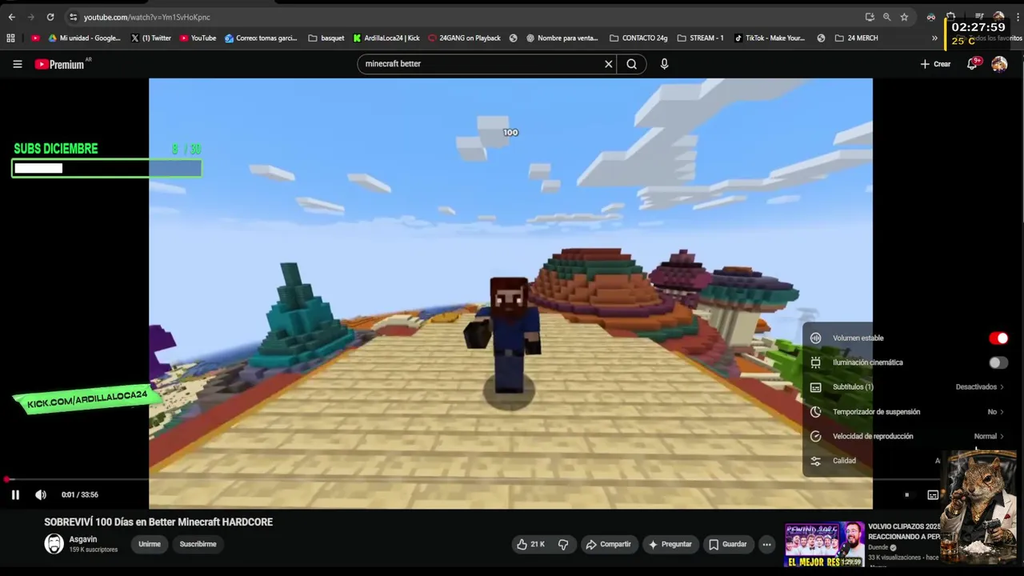
Task: Start voice search with the microphone
Action: pyautogui.click(x=664, y=64)
